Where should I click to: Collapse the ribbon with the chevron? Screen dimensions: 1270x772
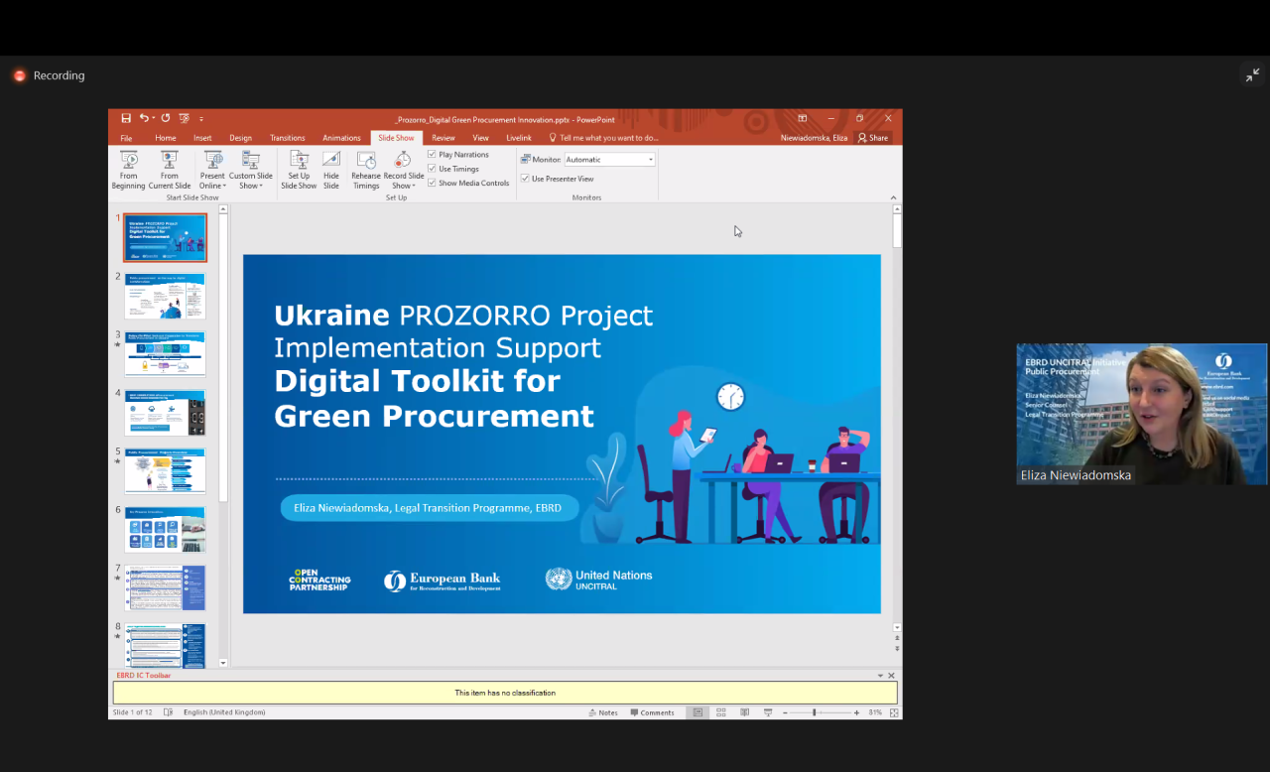(893, 197)
